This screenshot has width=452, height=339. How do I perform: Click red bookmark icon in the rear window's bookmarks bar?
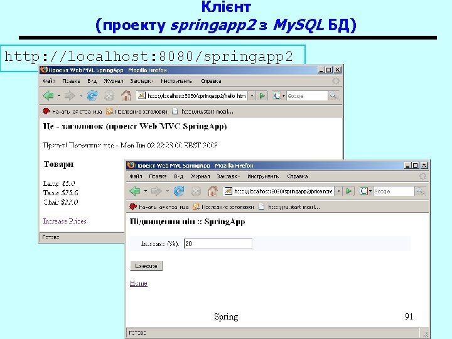46,111
